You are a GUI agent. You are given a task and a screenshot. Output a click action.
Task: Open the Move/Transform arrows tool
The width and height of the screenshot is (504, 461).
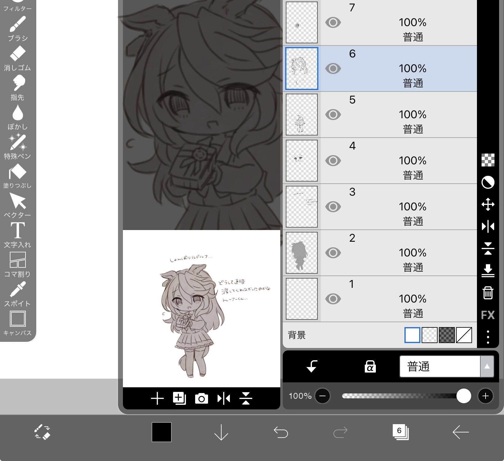coord(488,204)
